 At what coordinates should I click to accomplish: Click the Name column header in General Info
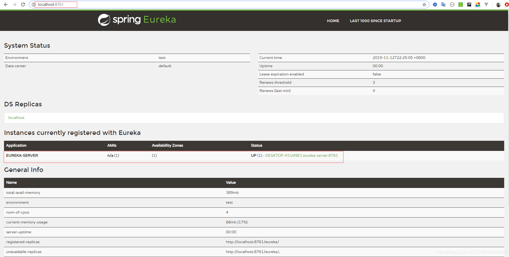11,182
